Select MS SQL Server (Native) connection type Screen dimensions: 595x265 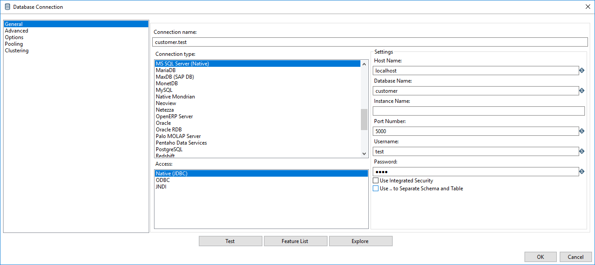pos(257,64)
